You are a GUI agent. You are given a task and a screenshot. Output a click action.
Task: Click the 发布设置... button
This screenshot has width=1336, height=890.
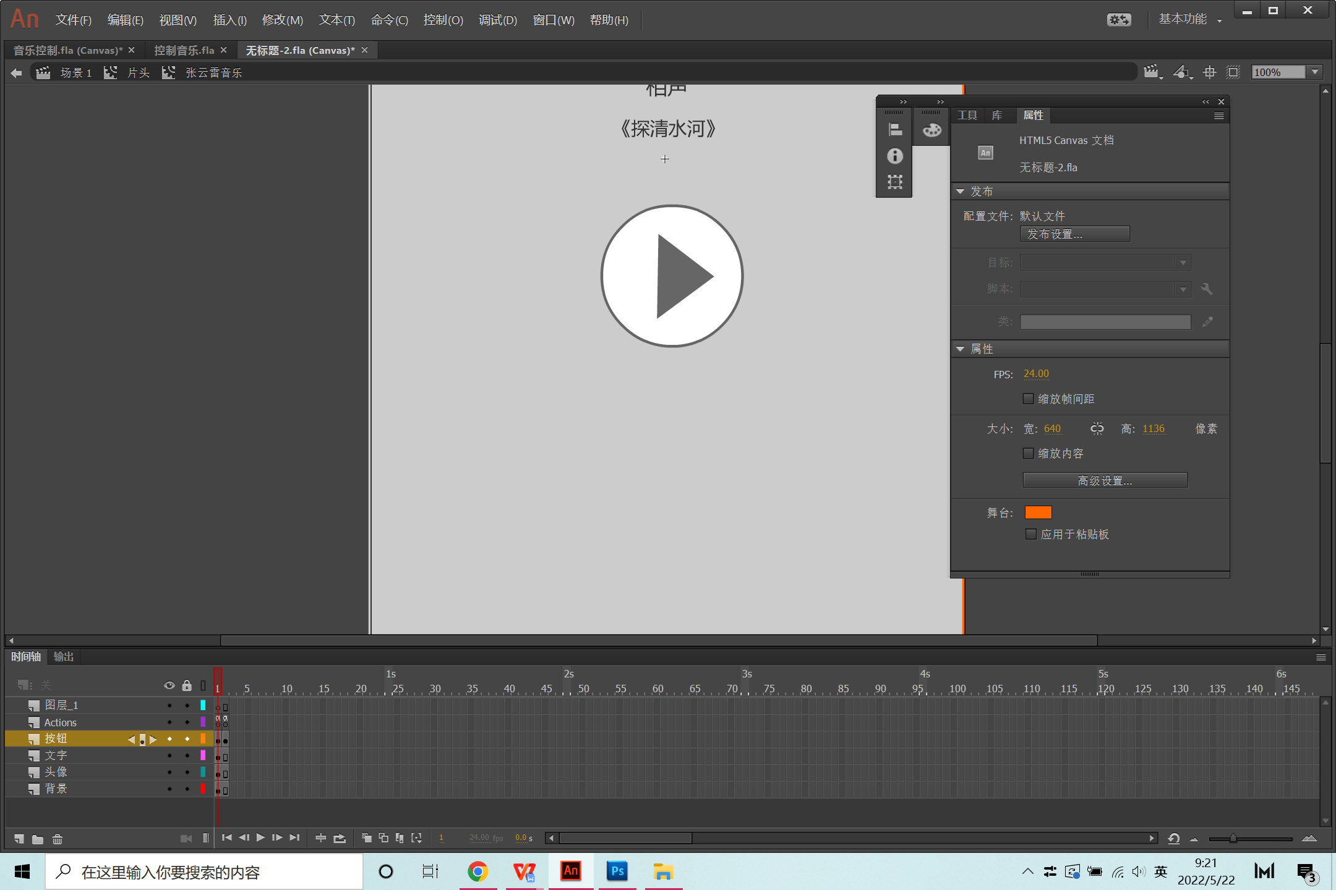pyautogui.click(x=1074, y=234)
